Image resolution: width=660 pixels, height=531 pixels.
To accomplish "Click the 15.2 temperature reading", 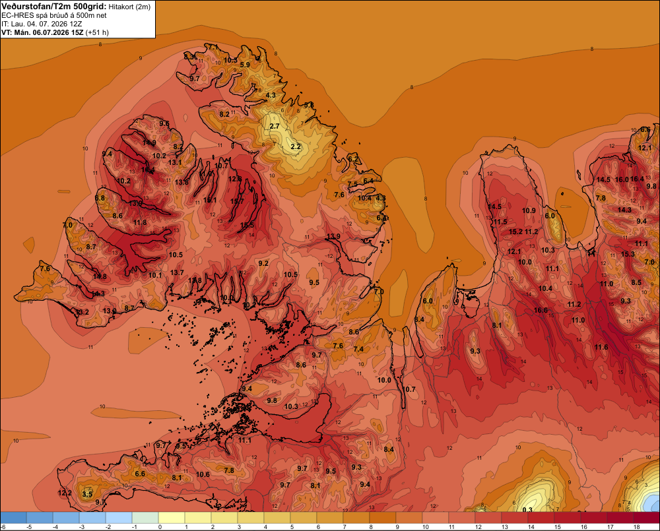I will (515, 232).
